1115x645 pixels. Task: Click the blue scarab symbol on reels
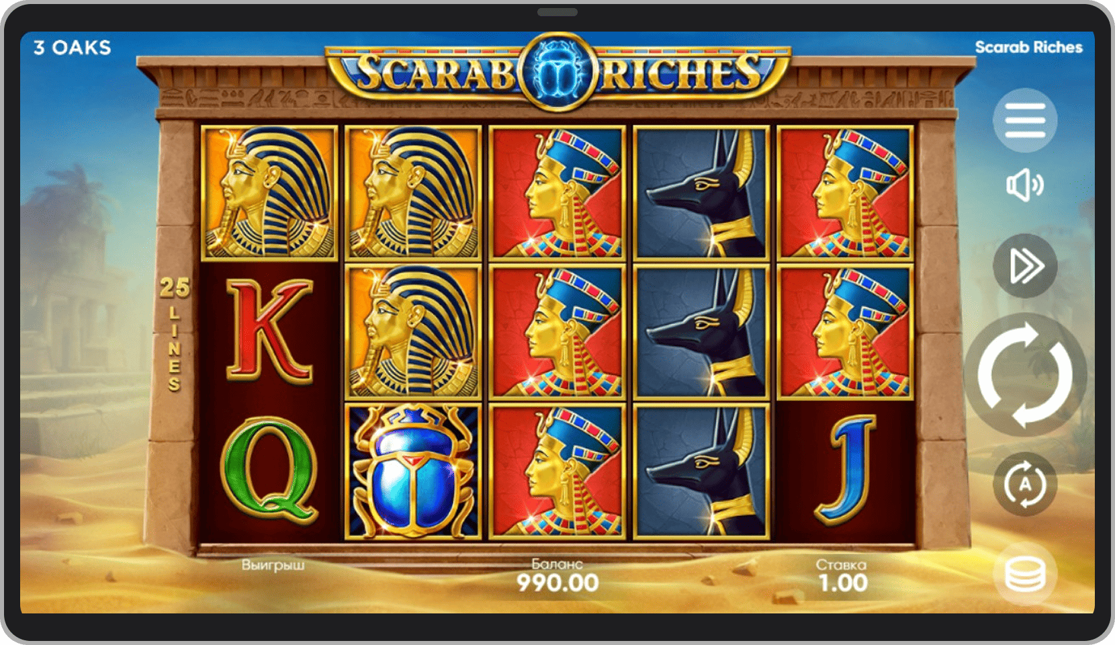point(413,471)
